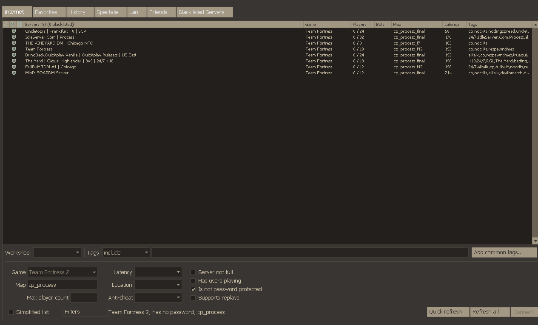
Task: Open the Tags include dropdown
Action: click(126, 252)
